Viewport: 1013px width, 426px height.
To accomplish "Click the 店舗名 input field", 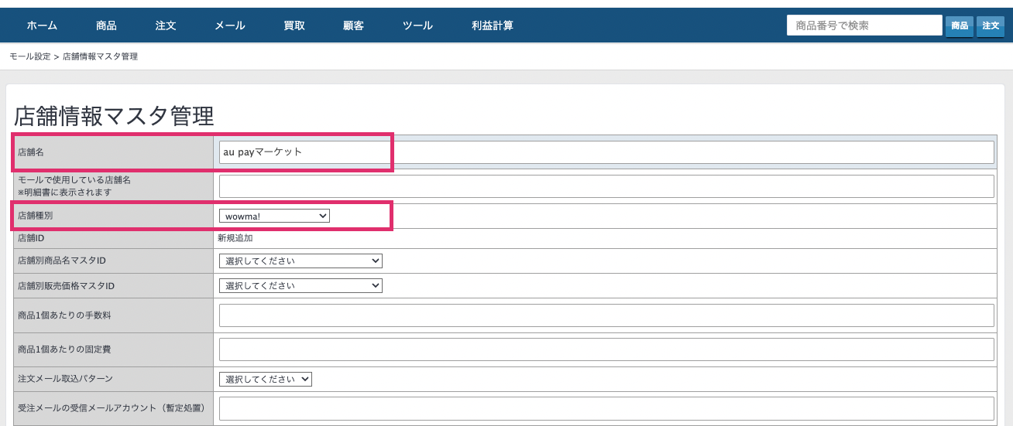I will pyautogui.click(x=606, y=152).
